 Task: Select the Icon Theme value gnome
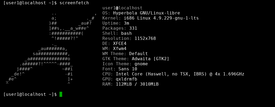tap(141, 64)
